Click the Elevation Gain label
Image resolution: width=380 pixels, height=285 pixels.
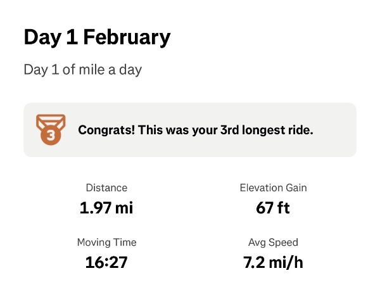274,187
